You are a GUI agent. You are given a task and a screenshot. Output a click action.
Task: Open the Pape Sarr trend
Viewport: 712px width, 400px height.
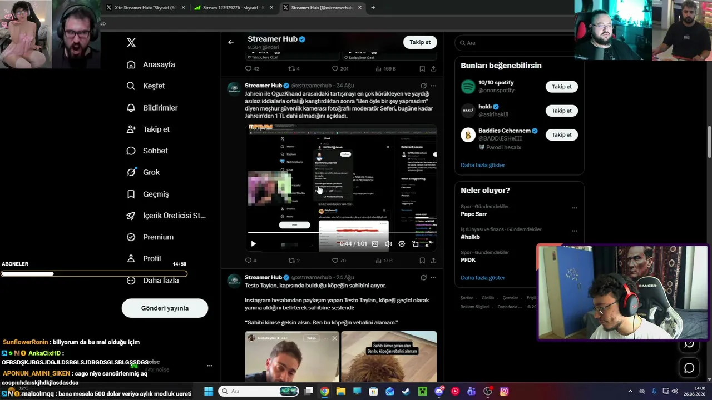coord(474,214)
